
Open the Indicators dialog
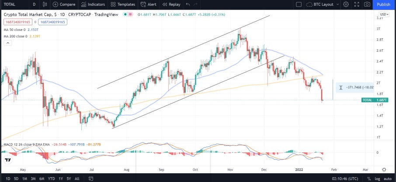click(93, 4)
